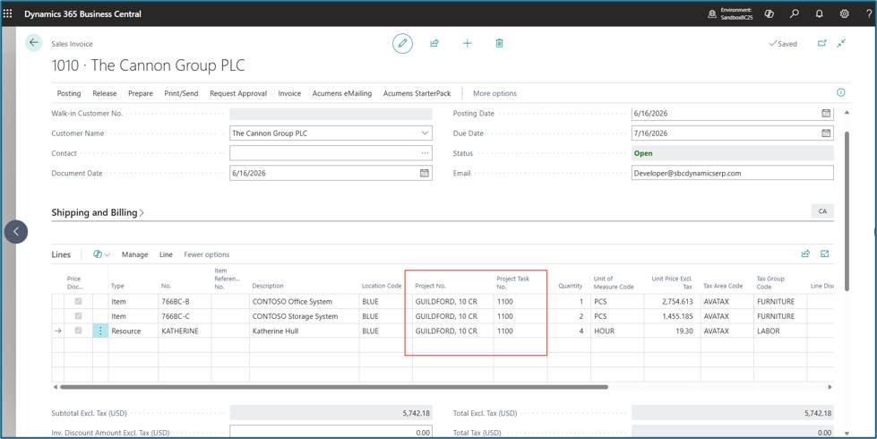
Task: Click the share icon in header
Action: (434, 44)
